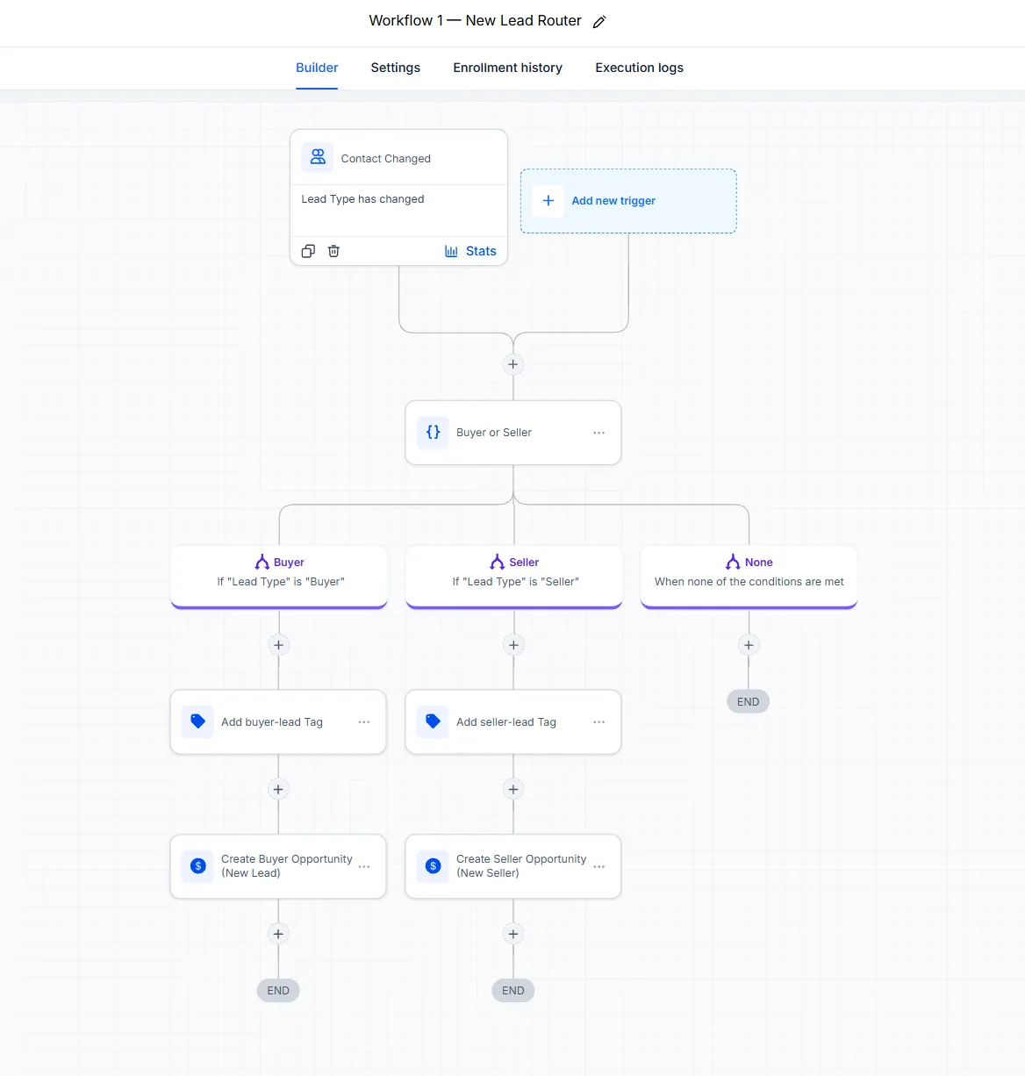Open Create Buyer Opportunity options menu
Image resolution: width=1025 pixels, height=1076 pixels.
[x=364, y=866]
